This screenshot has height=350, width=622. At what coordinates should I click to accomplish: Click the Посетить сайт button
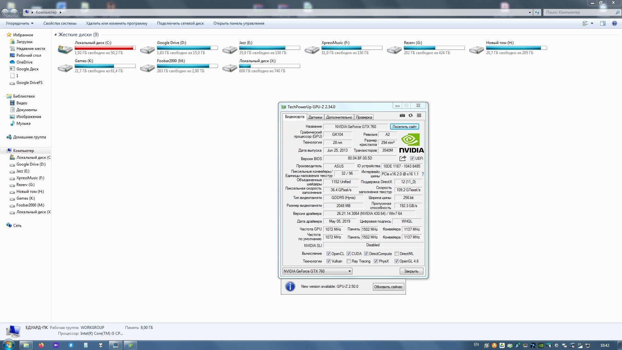[x=404, y=127]
